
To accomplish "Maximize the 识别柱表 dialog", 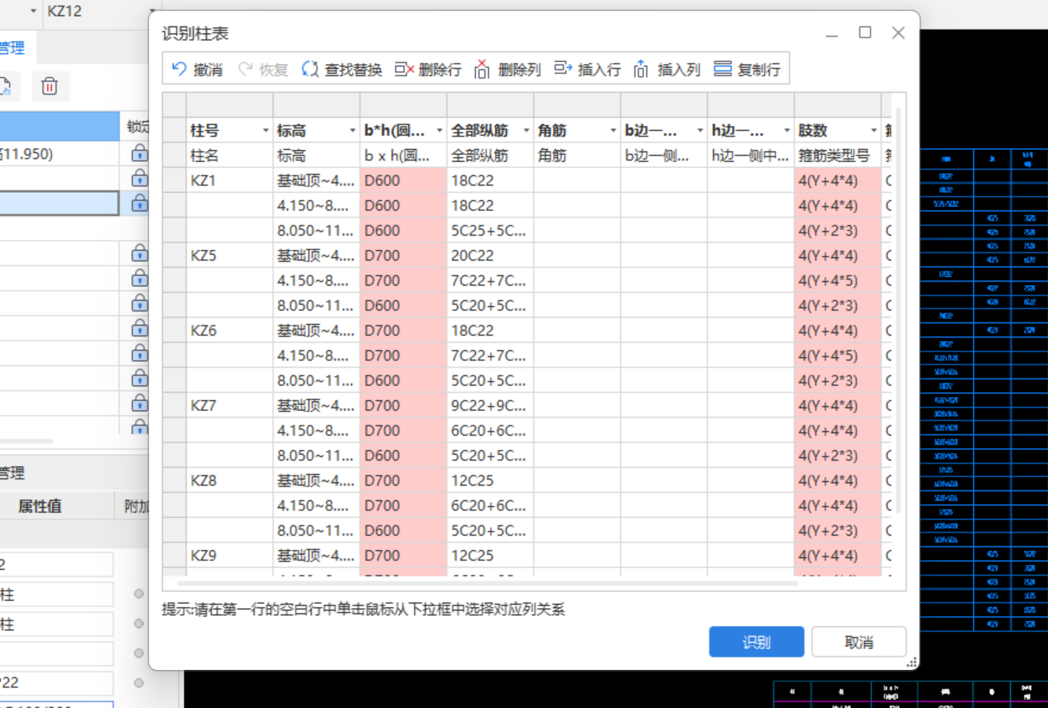I will click(x=865, y=33).
